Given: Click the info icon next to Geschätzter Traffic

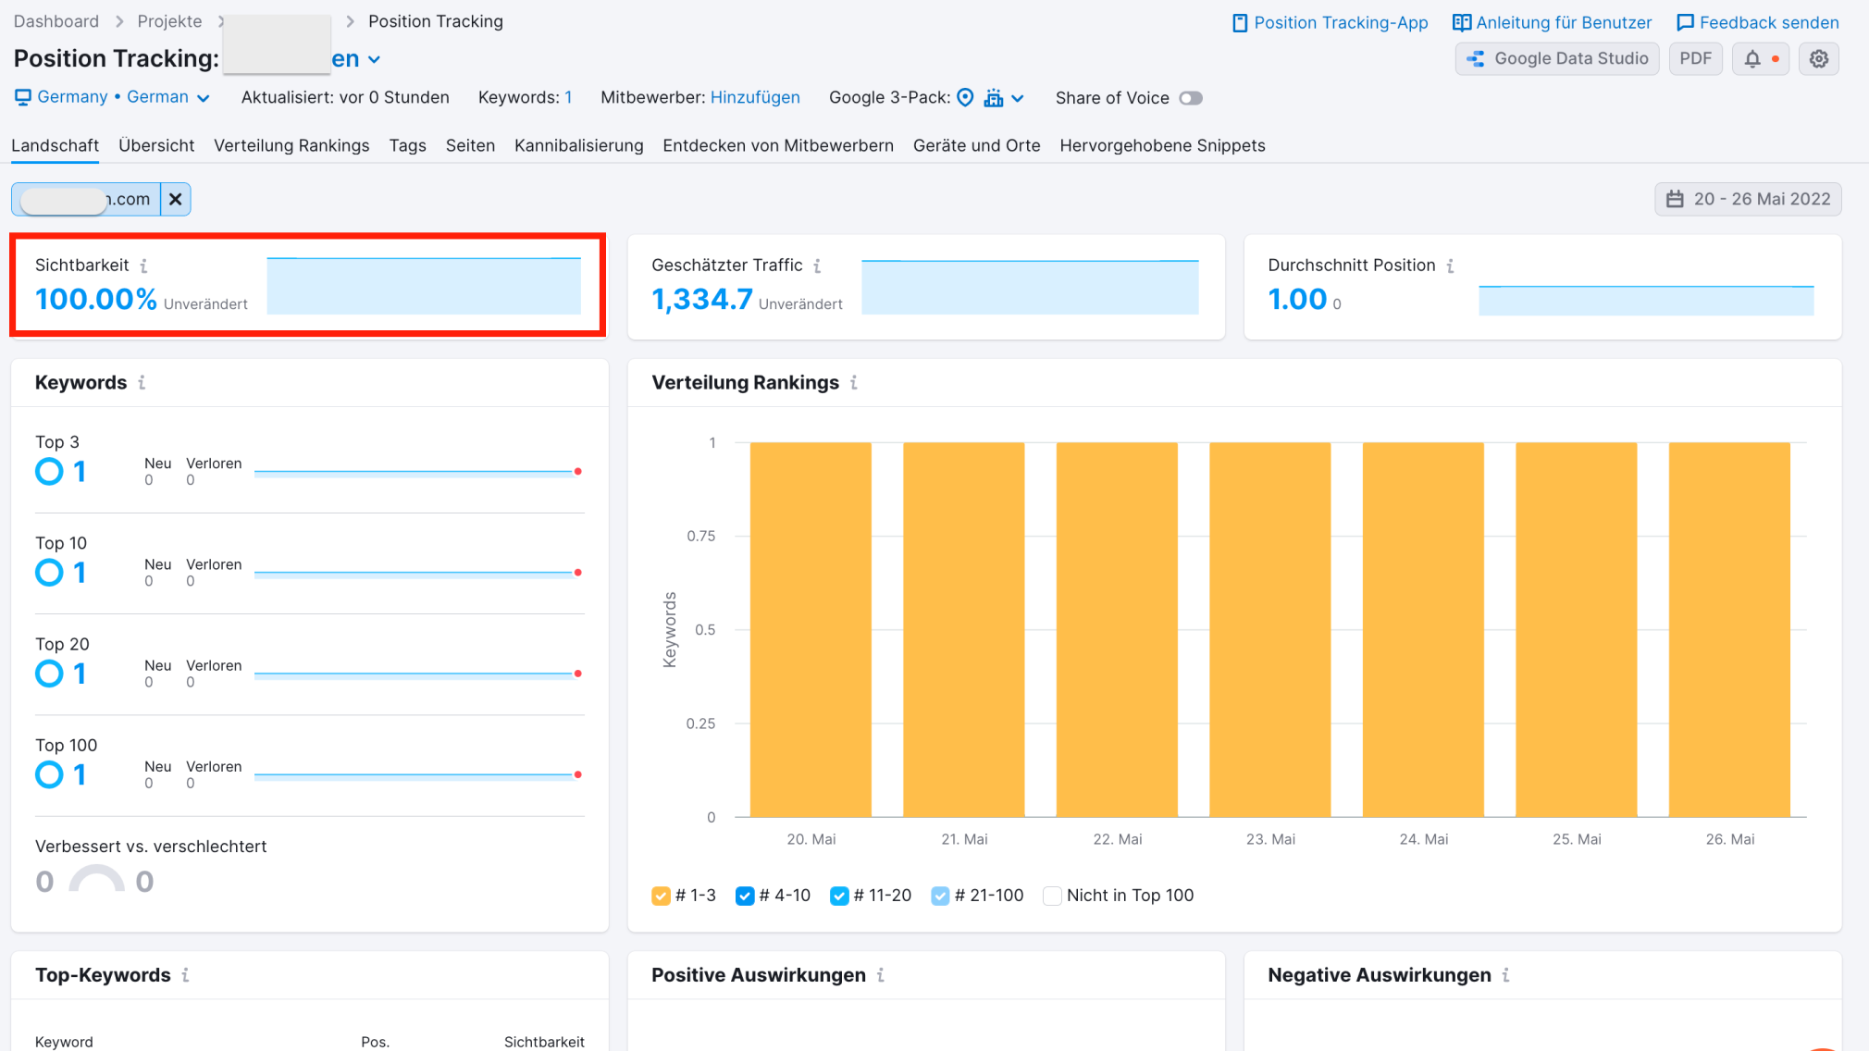Looking at the screenshot, I should click(817, 266).
